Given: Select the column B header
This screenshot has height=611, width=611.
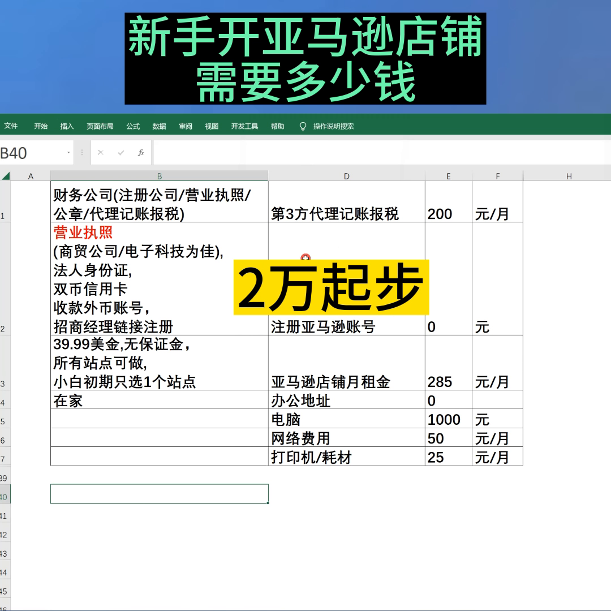Looking at the screenshot, I should click(160, 175).
